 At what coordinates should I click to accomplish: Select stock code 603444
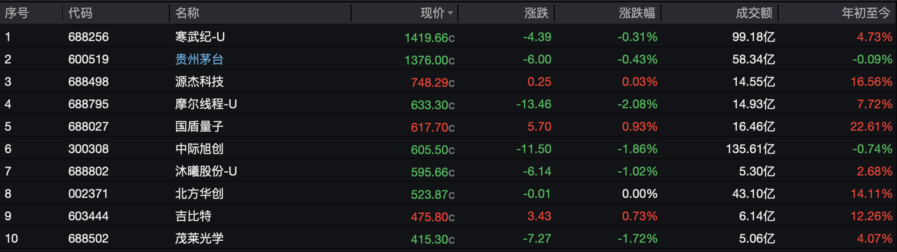pos(88,216)
